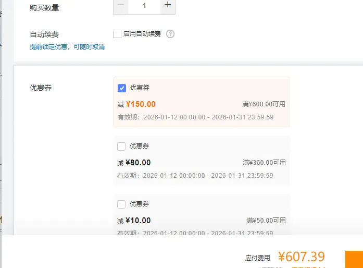This screenshot has width=363, height=268.
Task: Click the 购买数量 label
Action: click(44, 8)
